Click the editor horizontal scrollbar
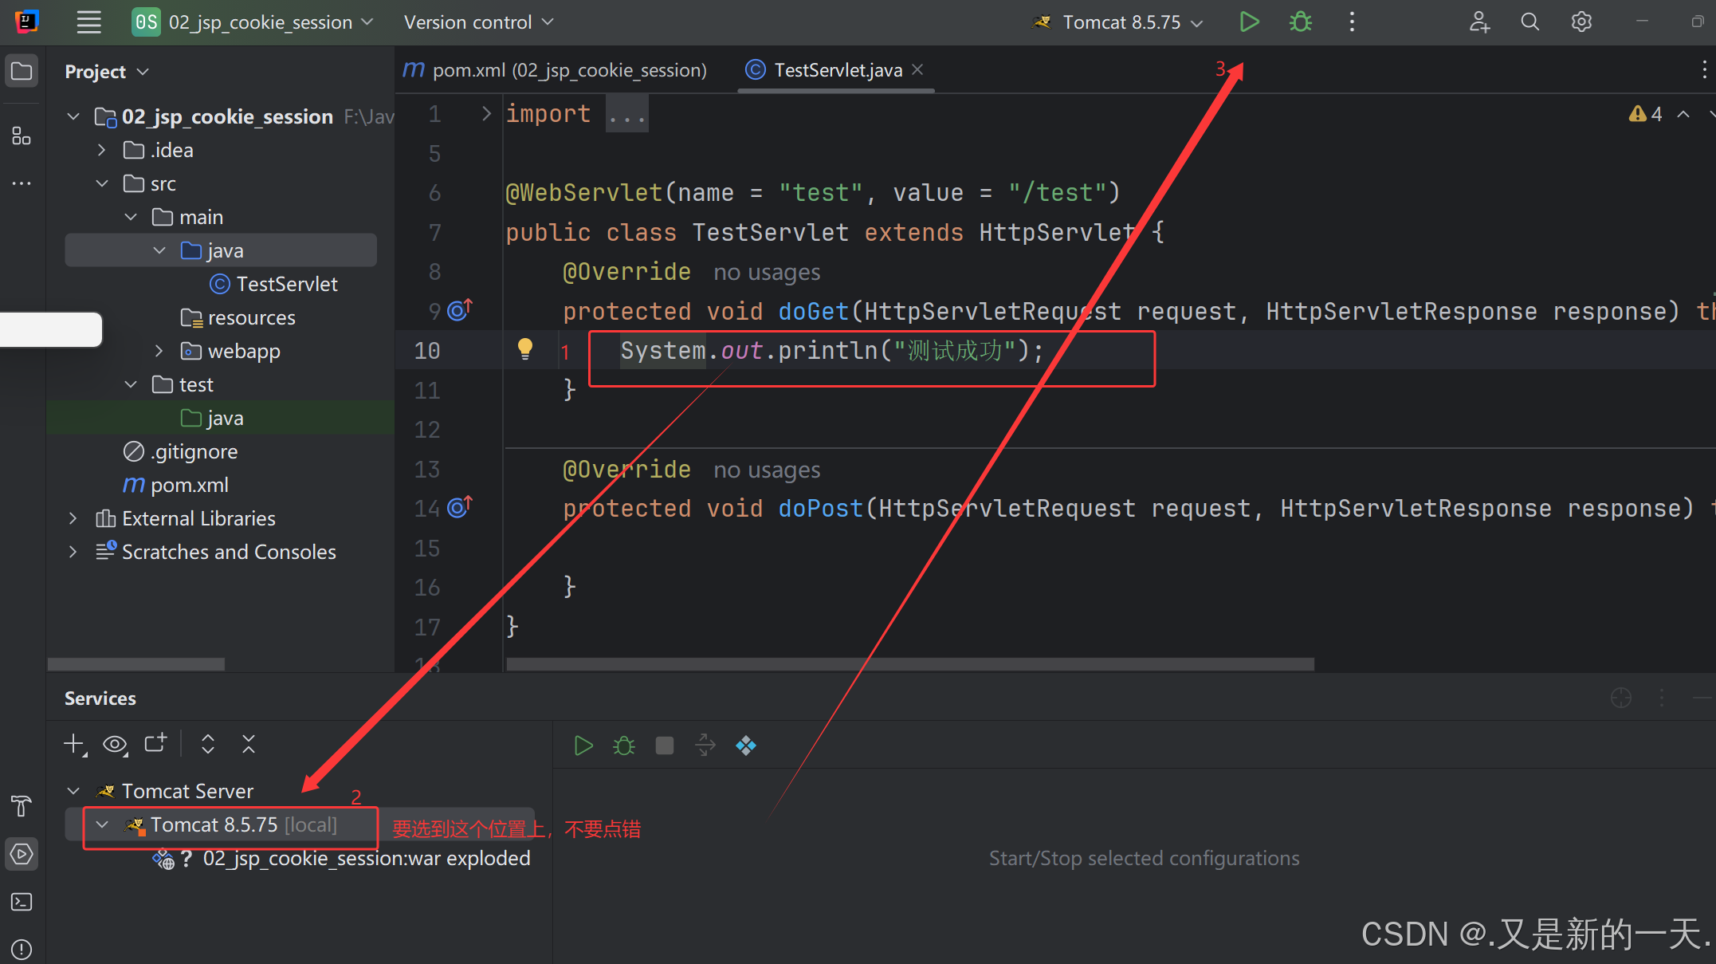 (909, 664)
